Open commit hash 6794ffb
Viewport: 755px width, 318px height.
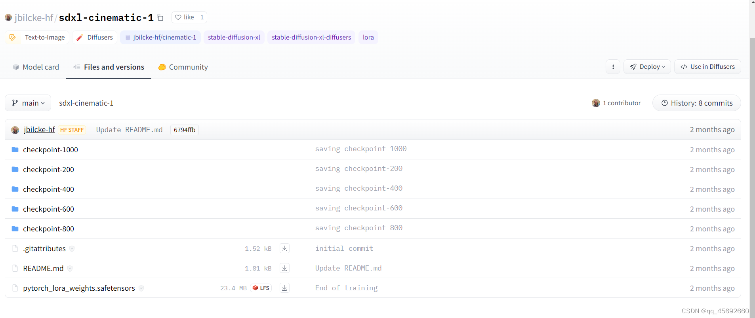coord(185,130)
